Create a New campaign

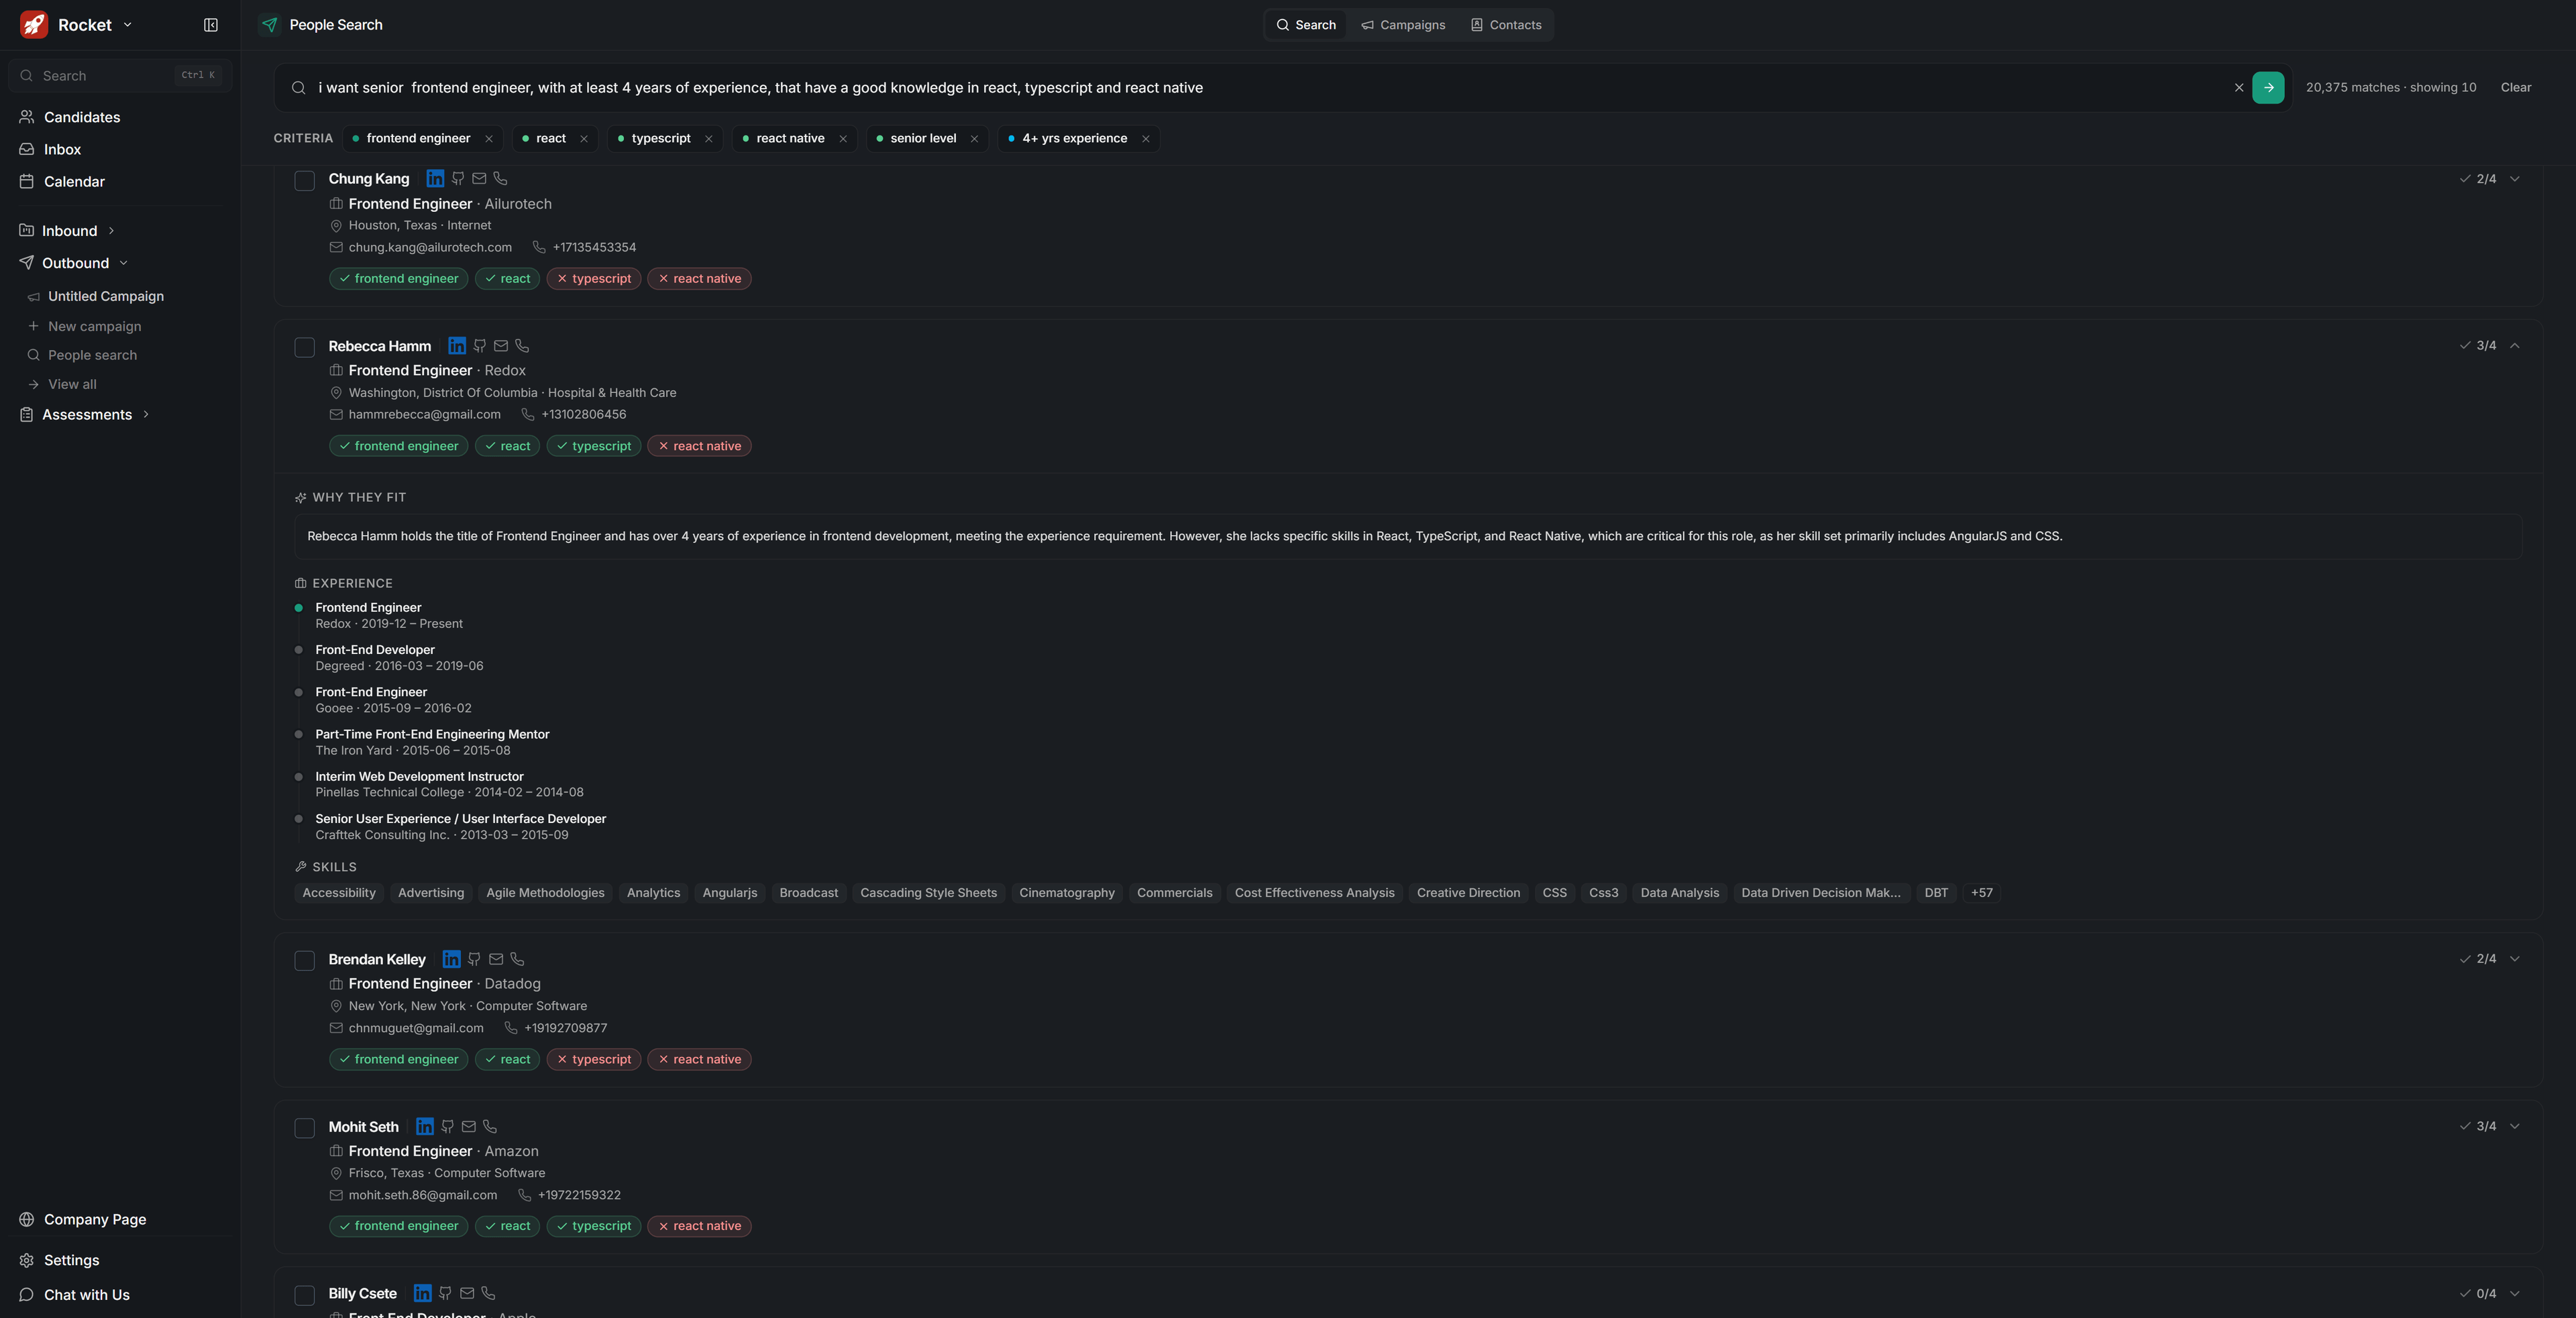pyautogui.click(x=94, y=327)
